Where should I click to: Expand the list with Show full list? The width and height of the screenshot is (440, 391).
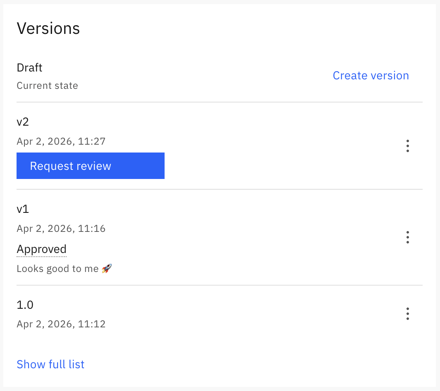[x=50, y=364]
